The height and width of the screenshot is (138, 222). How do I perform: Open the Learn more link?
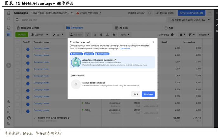[x=125, y=49]
